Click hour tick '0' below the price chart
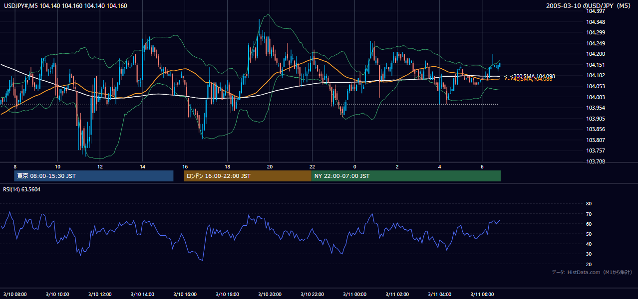638x299 pixels. [354, 166]
